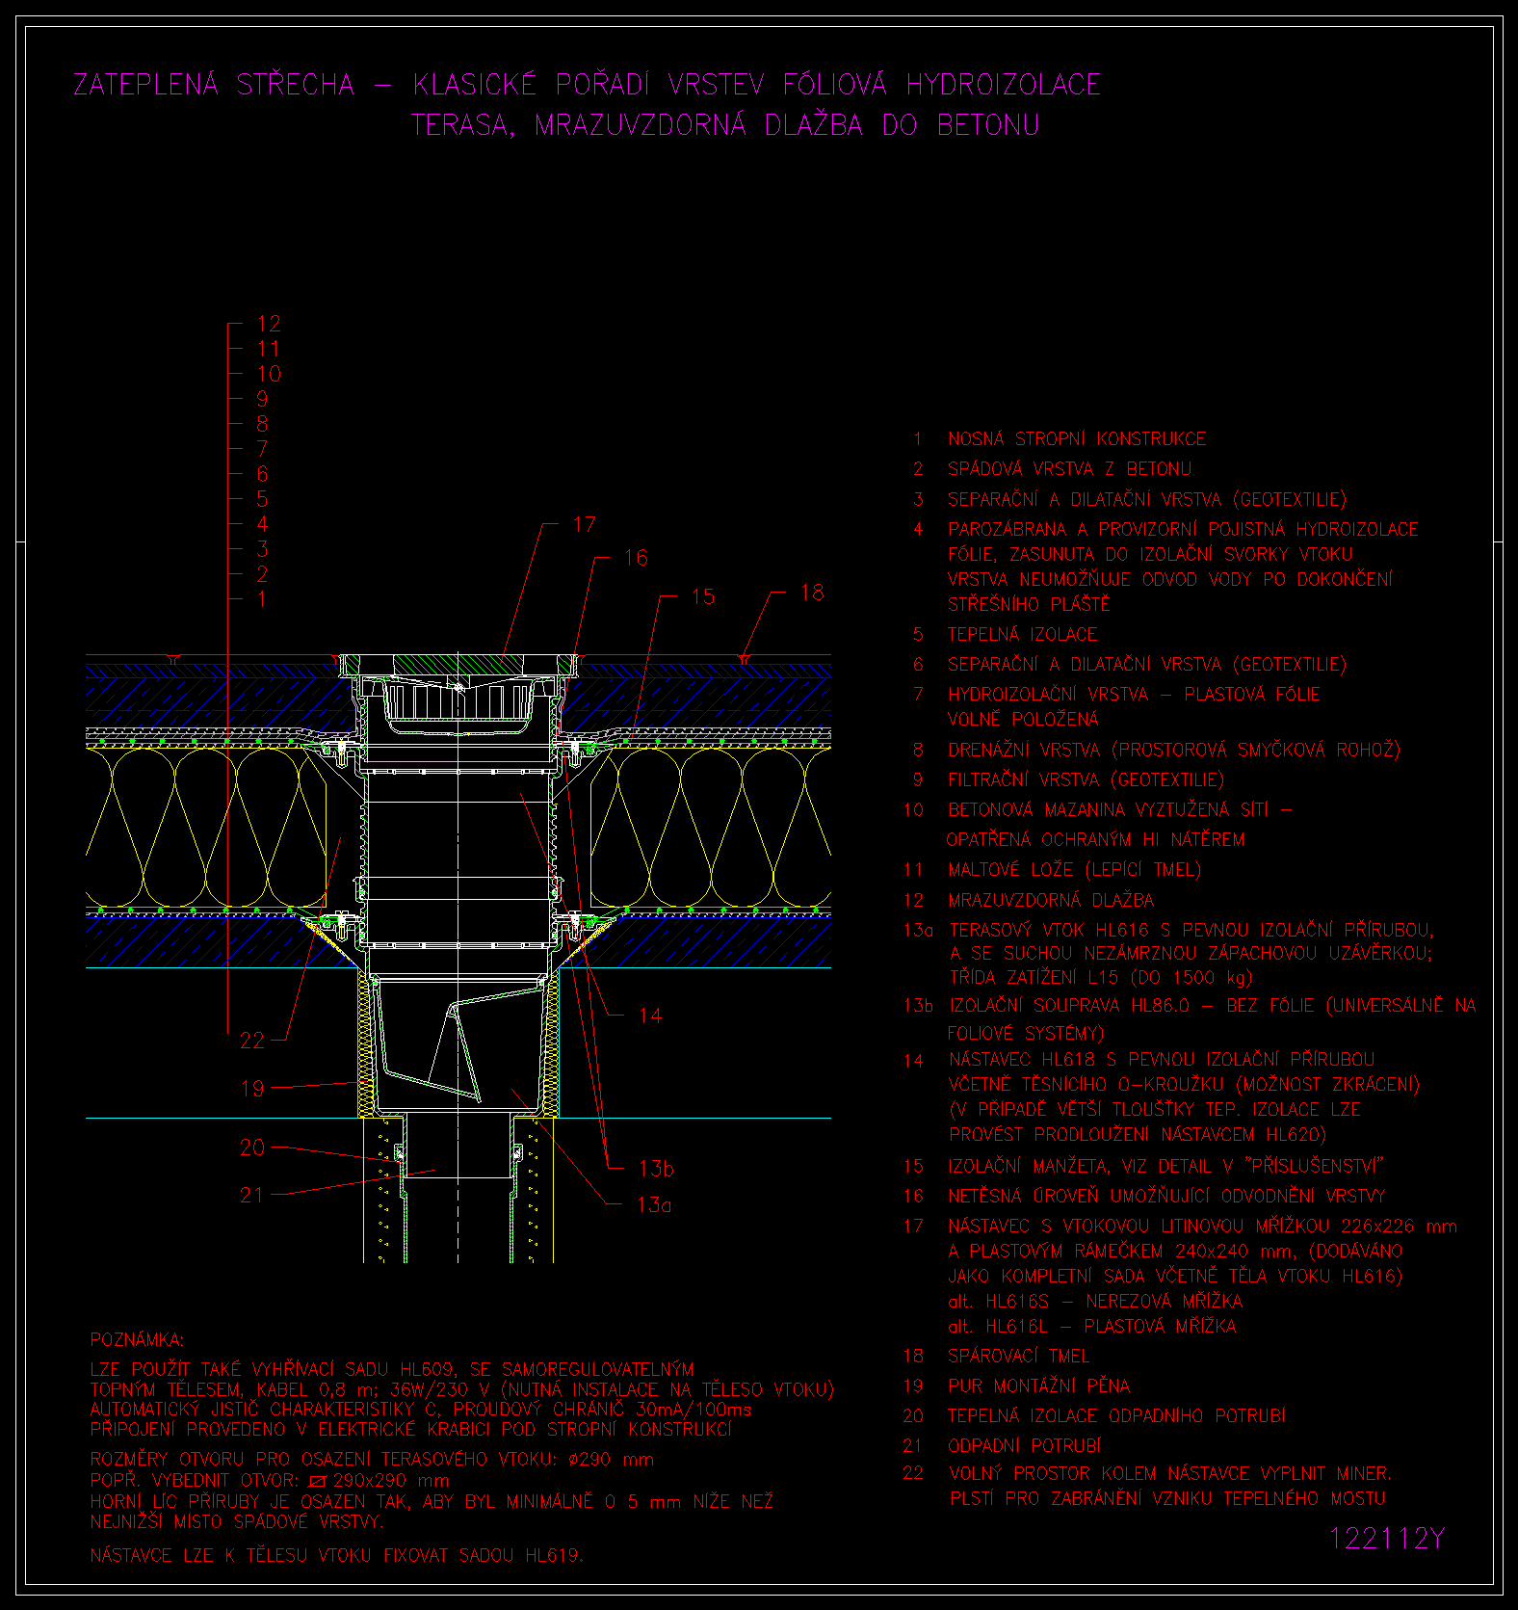Select legend line 'NÁSTAVEC HL618 S PEVNOU IZOLAČNÍ PŘÍRUBOU'
The width and height of the screenshot is (1518, 1610).
point(1162,1060)
